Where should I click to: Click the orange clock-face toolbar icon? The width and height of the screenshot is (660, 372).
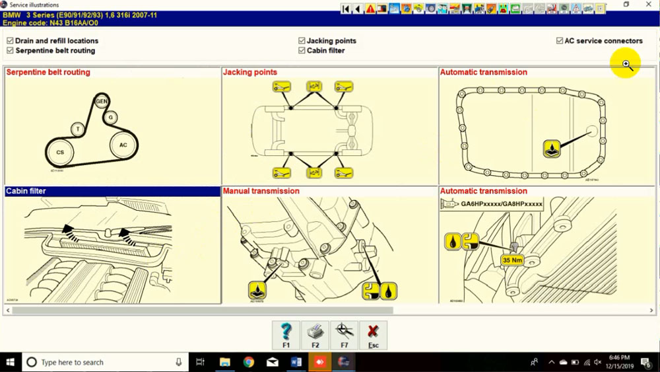coord(406,9)
